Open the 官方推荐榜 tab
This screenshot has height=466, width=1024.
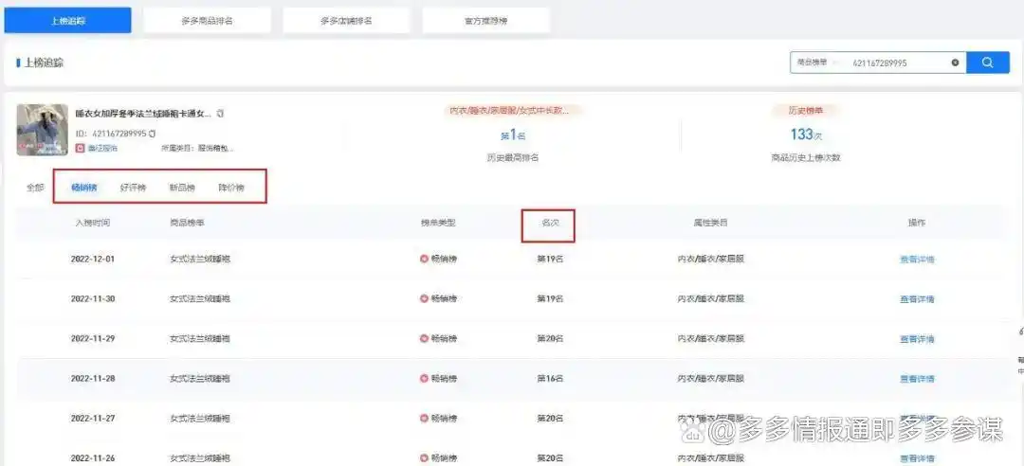[485, 21]
